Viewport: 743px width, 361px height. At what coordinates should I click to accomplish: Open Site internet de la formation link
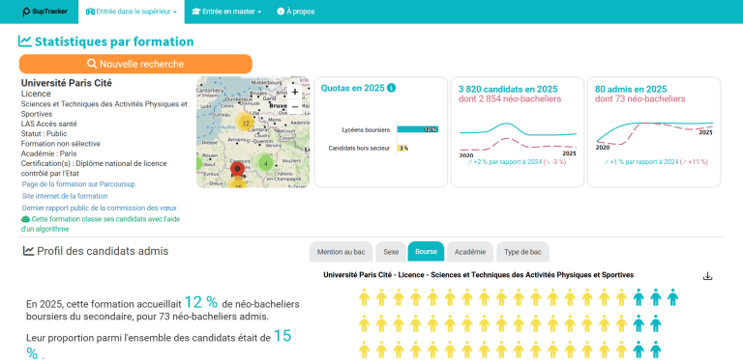[x=65, y=196]
